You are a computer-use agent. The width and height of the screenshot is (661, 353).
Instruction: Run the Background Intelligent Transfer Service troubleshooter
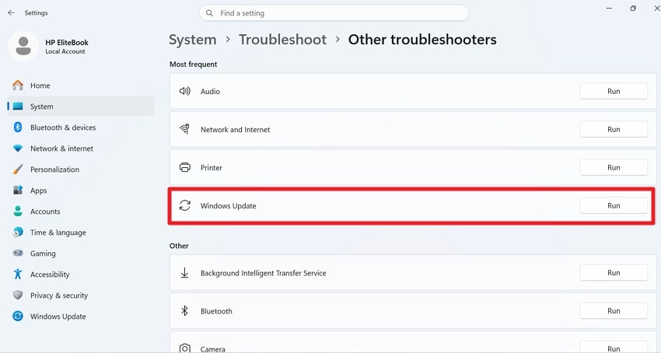(614, 273)
